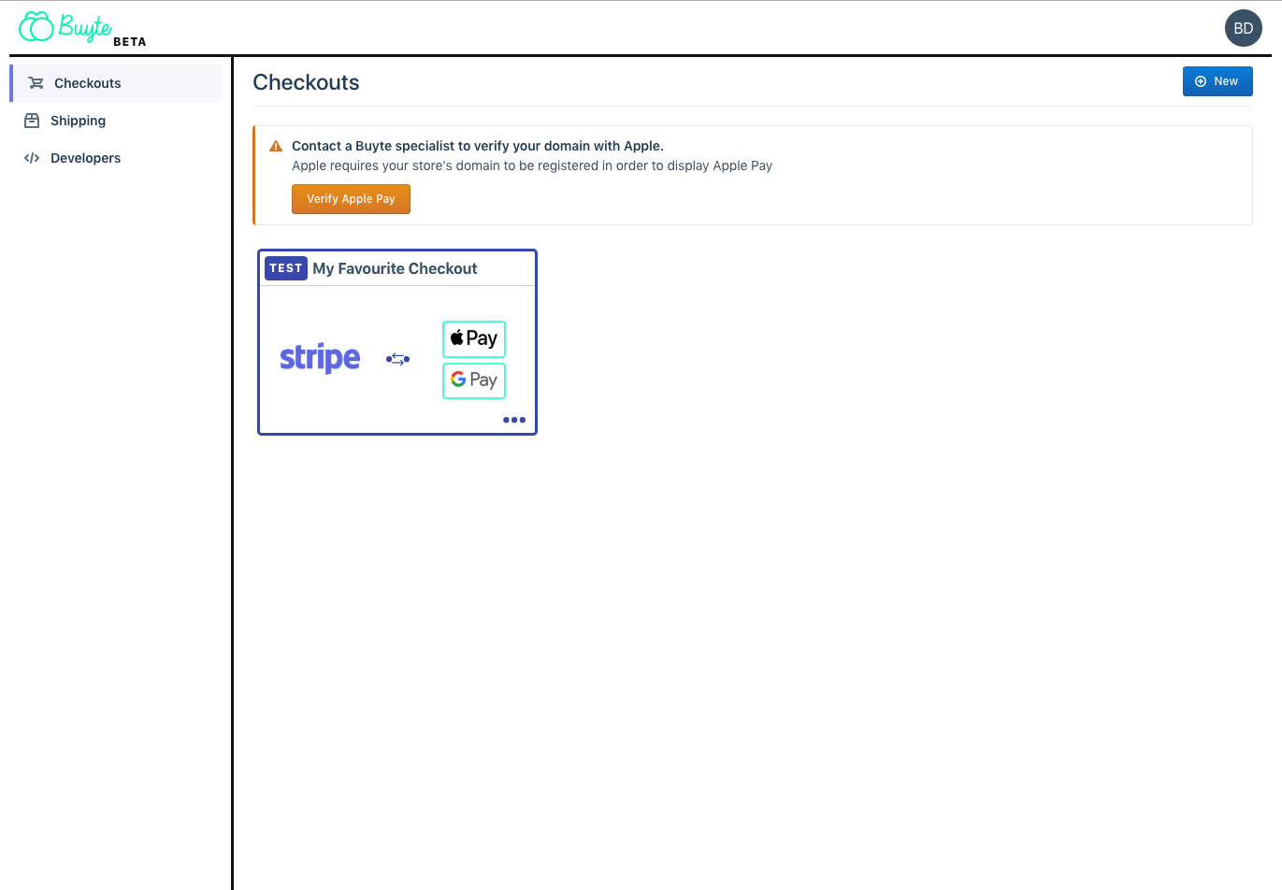Click the TEST badge on checkout card

click(x=286, y=268)
